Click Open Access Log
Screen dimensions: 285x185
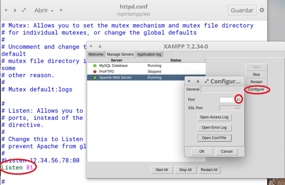click(214, 117)
